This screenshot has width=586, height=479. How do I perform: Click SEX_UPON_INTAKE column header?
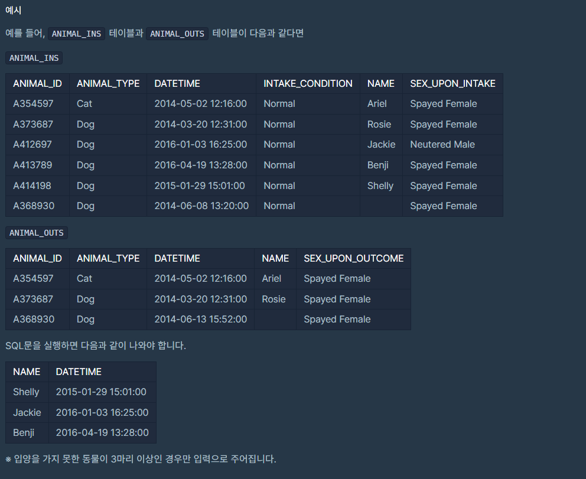click(x=452, y=84)
